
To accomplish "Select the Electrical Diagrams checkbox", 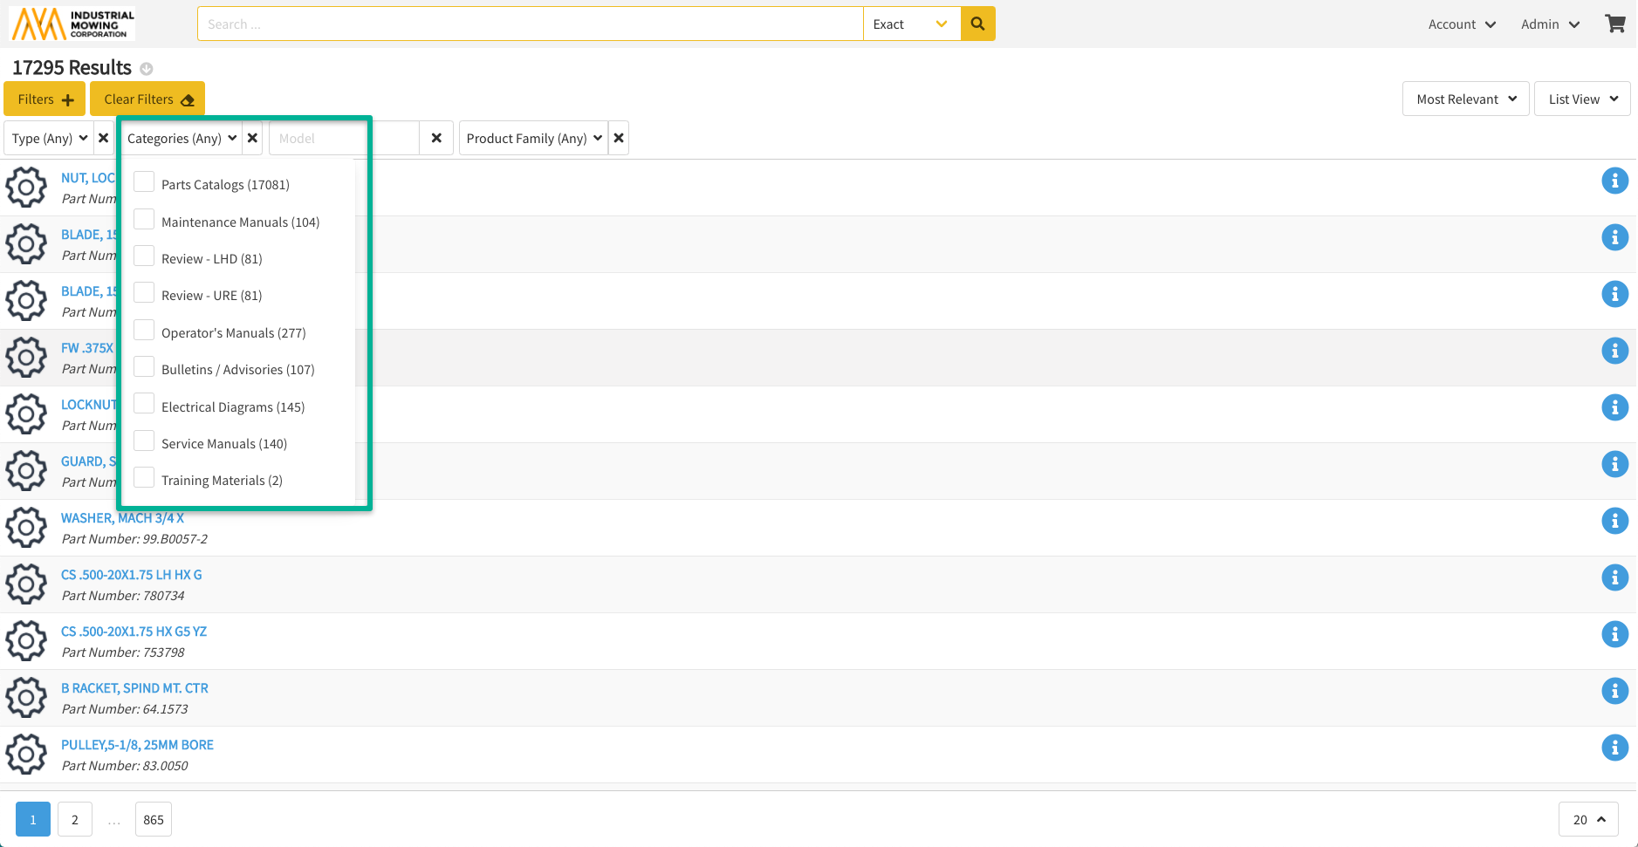I will click(x=144, y=405).
